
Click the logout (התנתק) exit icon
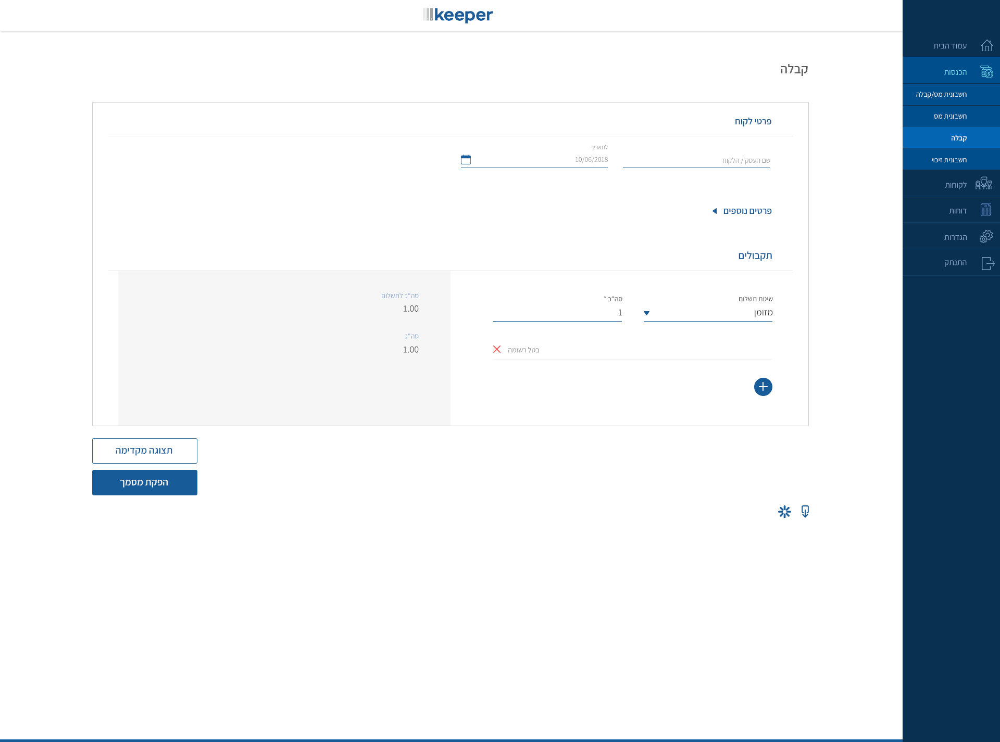[988, 263]
